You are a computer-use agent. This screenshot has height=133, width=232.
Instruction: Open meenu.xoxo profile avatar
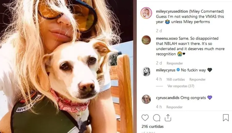146,40
